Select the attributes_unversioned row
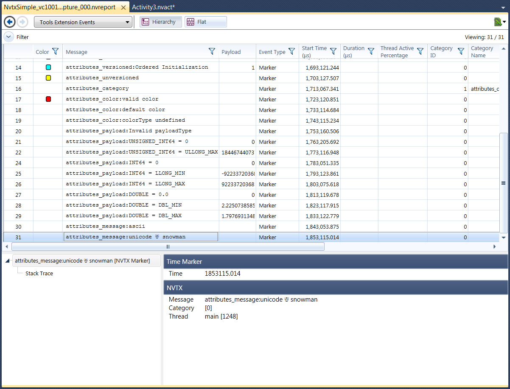The width and height of the screenshot is (510, 389). click(x=251, y=78)
